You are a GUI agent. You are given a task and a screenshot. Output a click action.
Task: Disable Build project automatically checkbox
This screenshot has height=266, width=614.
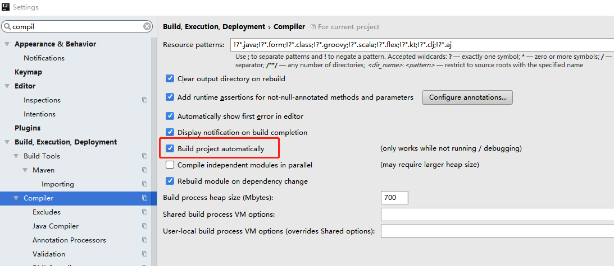[170, 149]
